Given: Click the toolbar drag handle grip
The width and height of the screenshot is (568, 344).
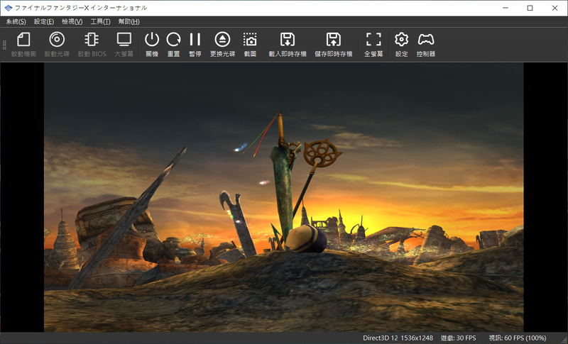Looking at the screenshot, I should [x=4, y=45].
